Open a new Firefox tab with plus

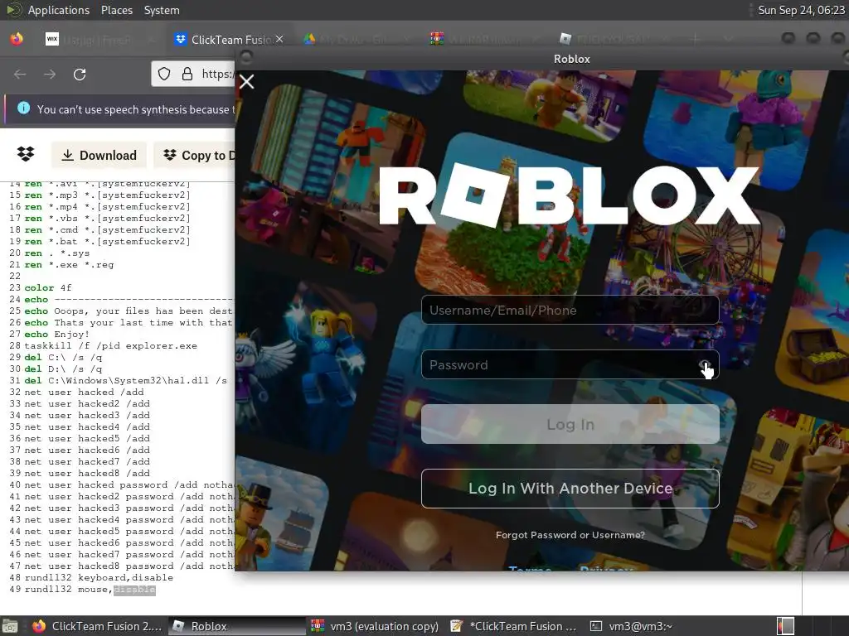tap(696, 39)
